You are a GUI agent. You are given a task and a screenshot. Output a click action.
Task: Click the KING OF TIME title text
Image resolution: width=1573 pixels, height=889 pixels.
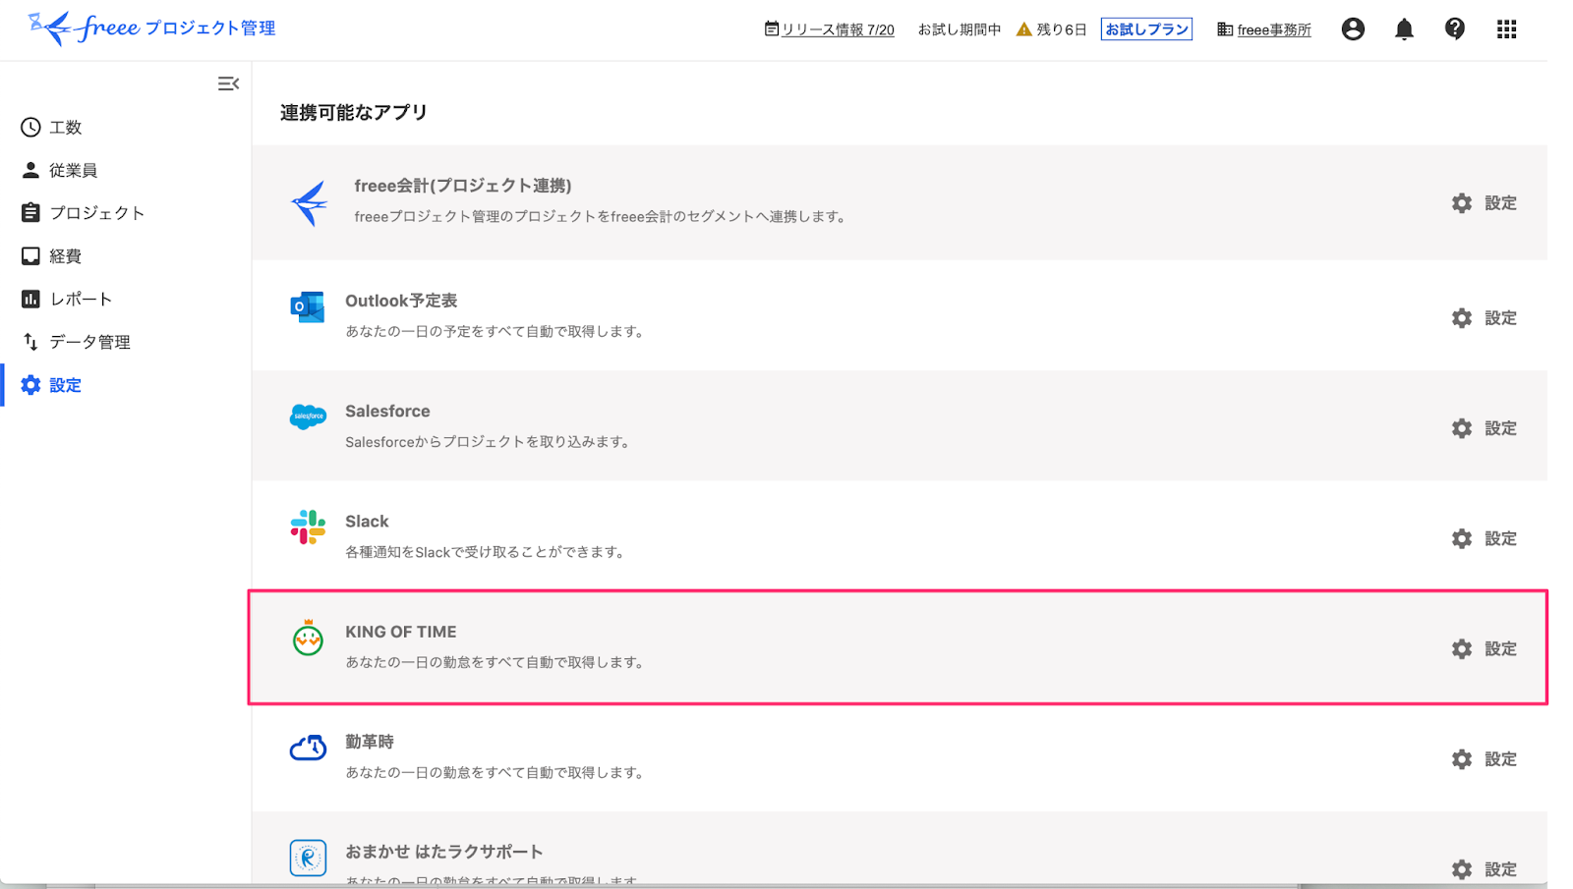pos(401,632)
